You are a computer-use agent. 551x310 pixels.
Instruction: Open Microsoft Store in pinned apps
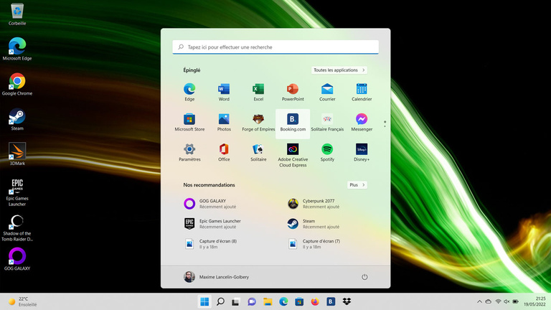tap(189, 122)
